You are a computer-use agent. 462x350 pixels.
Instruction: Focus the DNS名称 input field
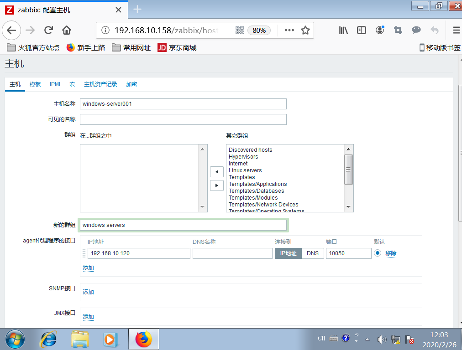[x=232, y=253]
